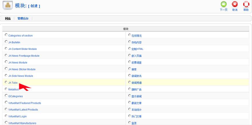
Task: Select the 存档内容 radio button
Action: [x=129, y=42]
